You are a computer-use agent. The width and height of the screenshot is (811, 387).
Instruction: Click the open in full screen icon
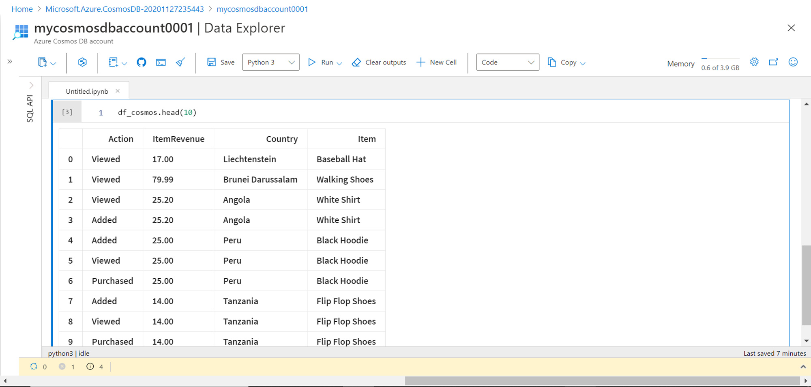pos(774,62)
